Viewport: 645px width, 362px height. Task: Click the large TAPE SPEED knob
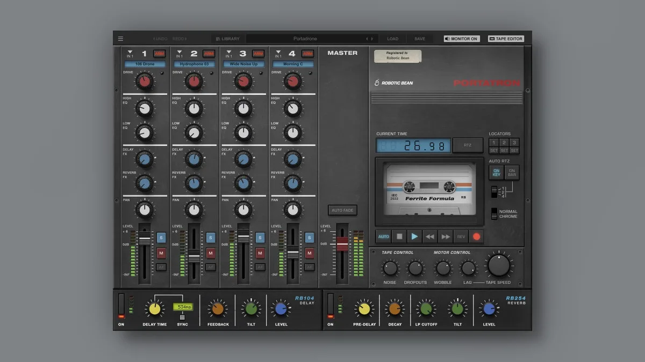click(498, 265)
